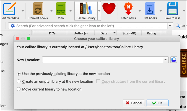
Task: Click the View book glasses icon
Action: tap(60, 9)
